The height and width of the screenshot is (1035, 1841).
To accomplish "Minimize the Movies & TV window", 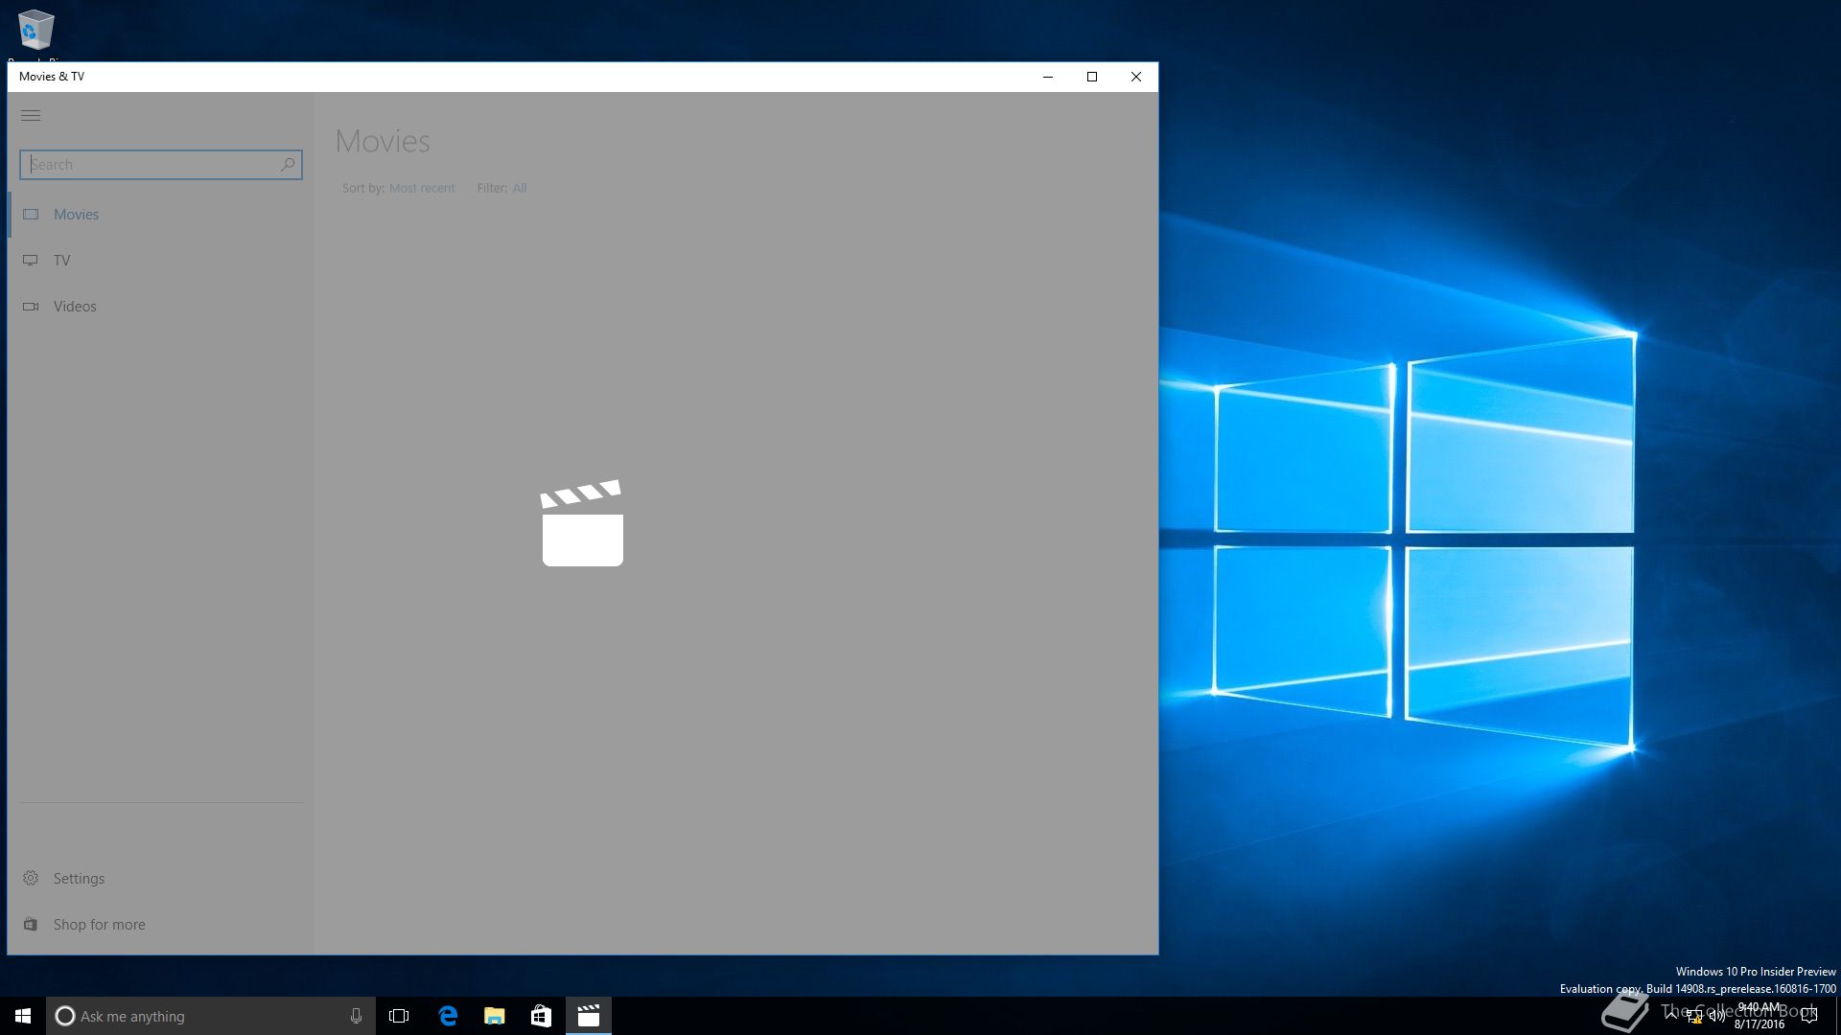I will tap(1048, 77).
